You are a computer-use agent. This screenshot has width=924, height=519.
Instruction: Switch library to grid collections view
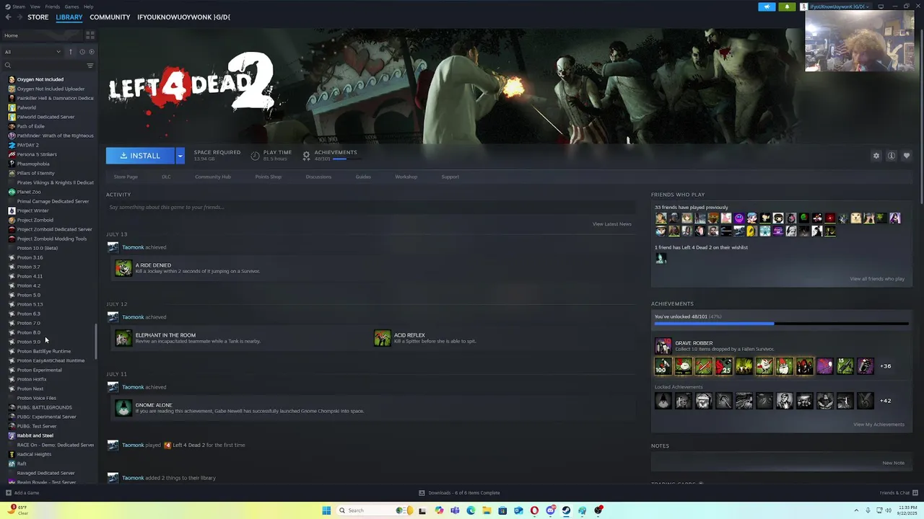[90, 35]
